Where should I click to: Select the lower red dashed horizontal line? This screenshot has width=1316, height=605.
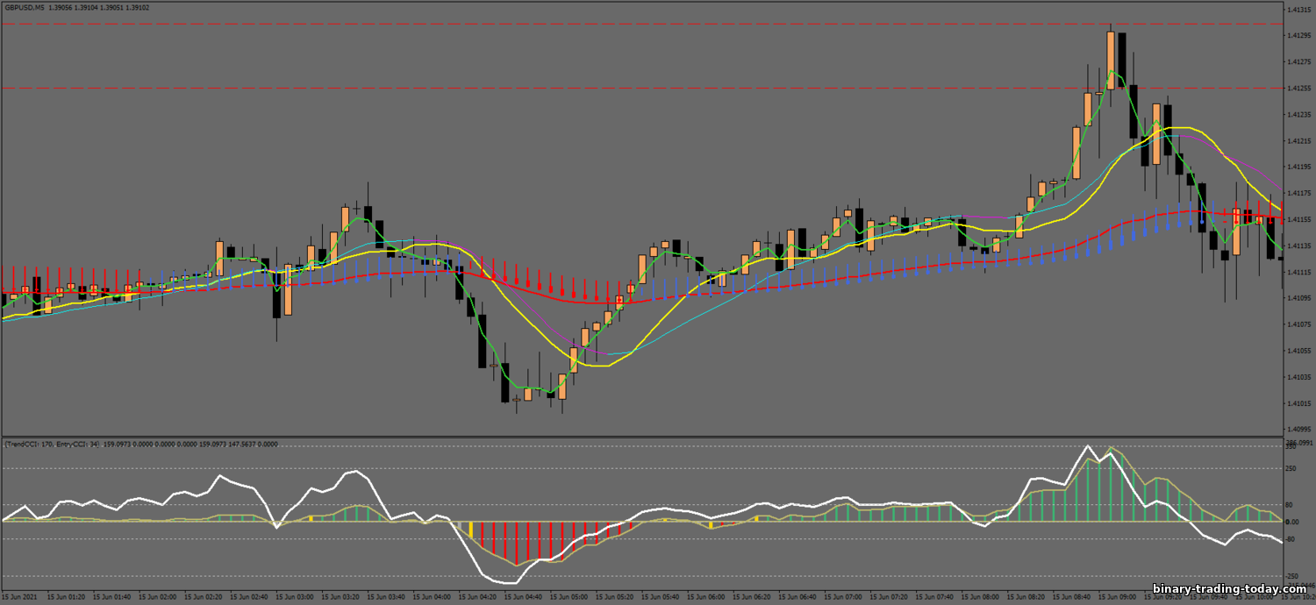(x=642, y=88)
